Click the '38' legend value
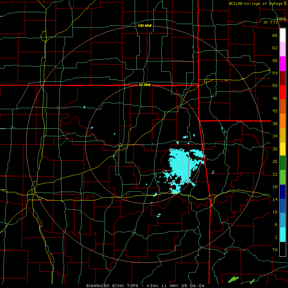Image resolution: width=288 pixels, height=288 pixels. pos(275,124)
